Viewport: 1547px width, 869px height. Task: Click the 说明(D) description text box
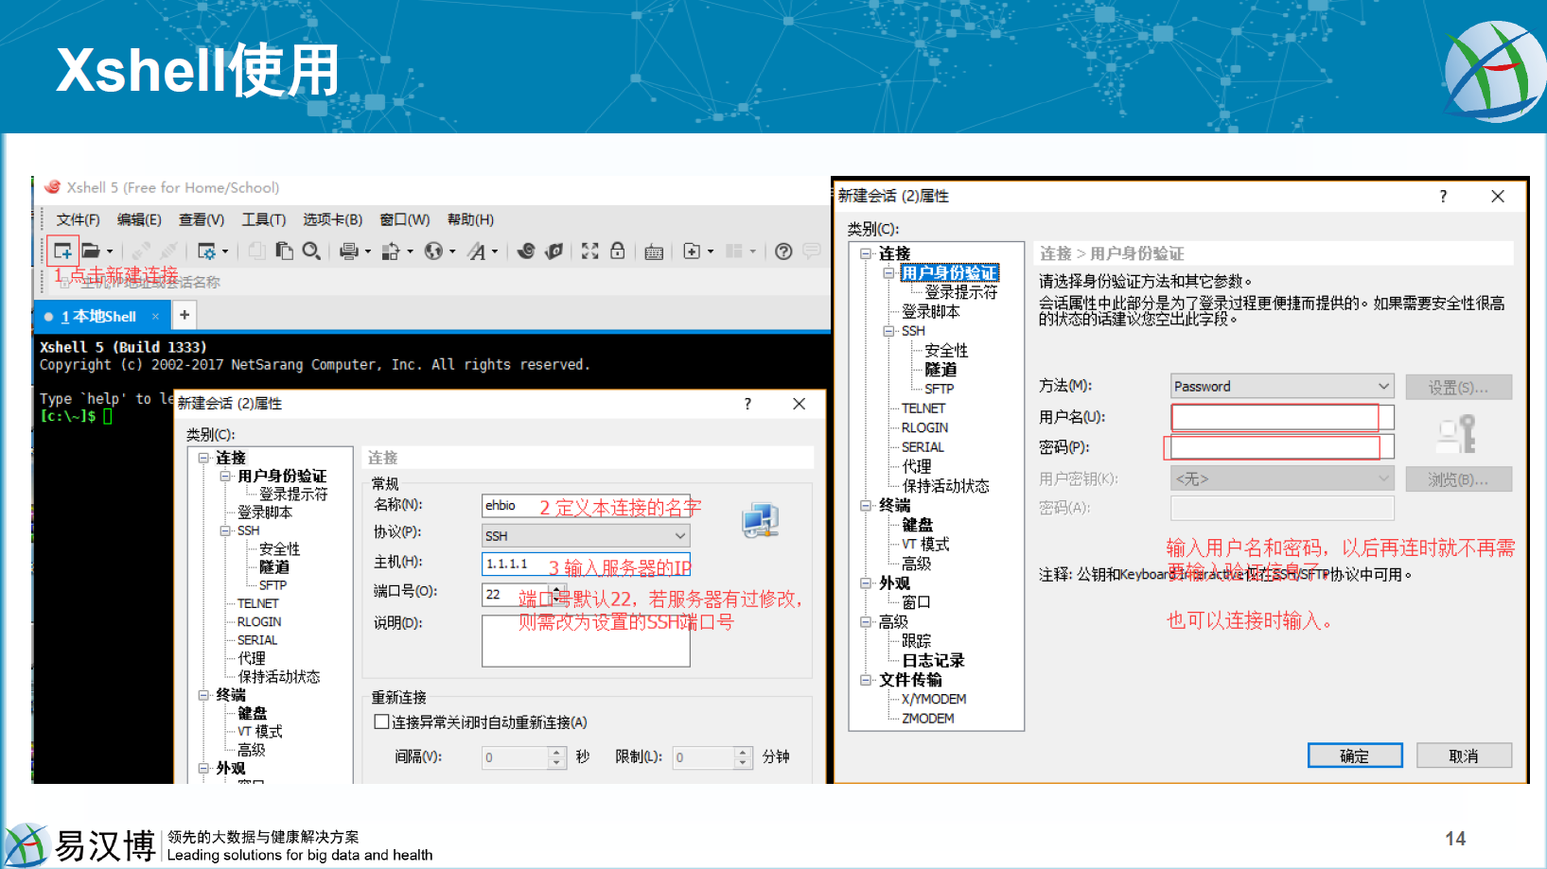586,641
